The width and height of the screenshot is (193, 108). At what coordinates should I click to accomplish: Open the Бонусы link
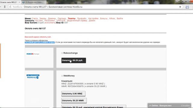[x=104, y=19]
